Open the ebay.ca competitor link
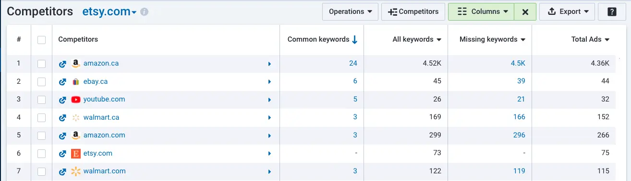 pyautogui.click(x=96, y=81)
